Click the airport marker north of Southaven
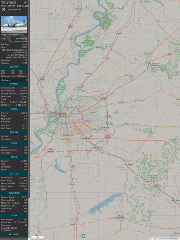 pos(71,127)
